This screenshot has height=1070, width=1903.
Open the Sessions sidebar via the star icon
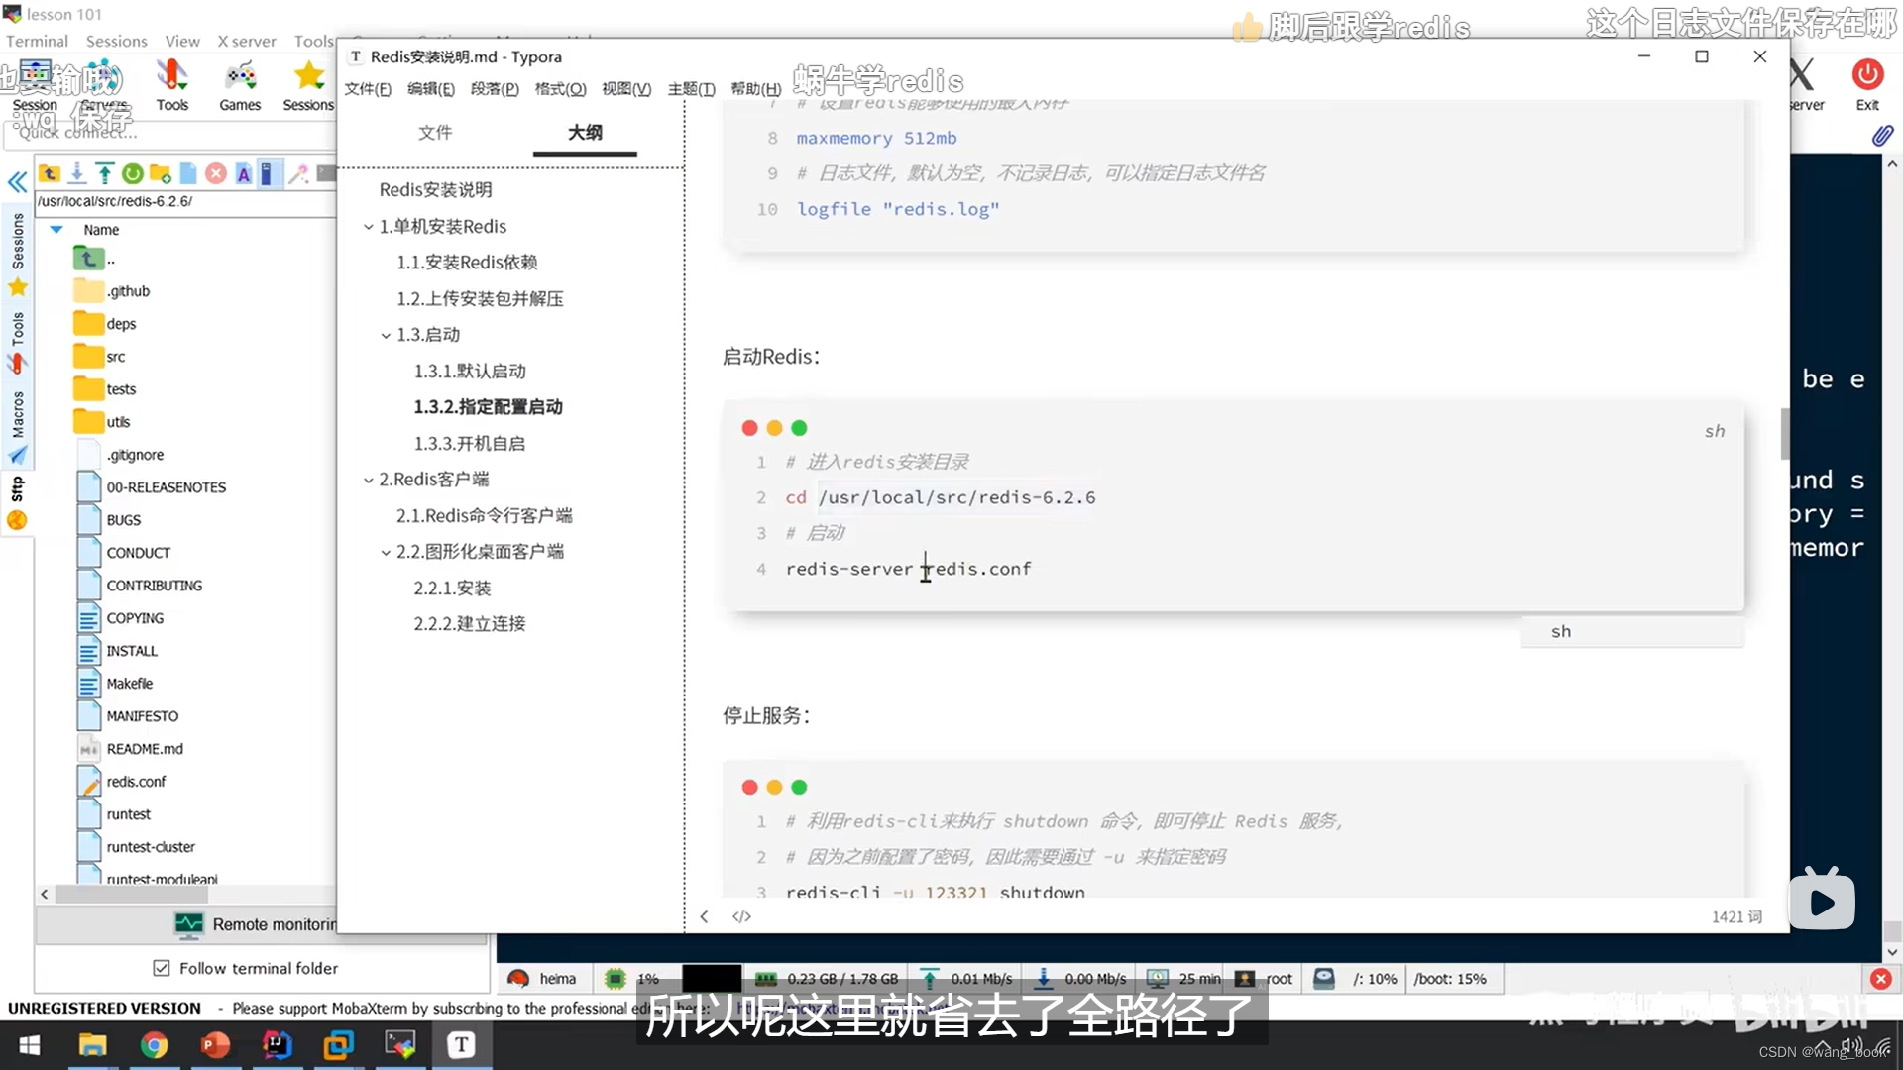(18, 287)
